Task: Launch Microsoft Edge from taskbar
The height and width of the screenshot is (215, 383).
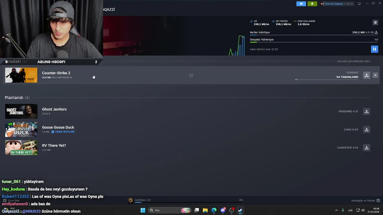Action: [x=214, y=210]
